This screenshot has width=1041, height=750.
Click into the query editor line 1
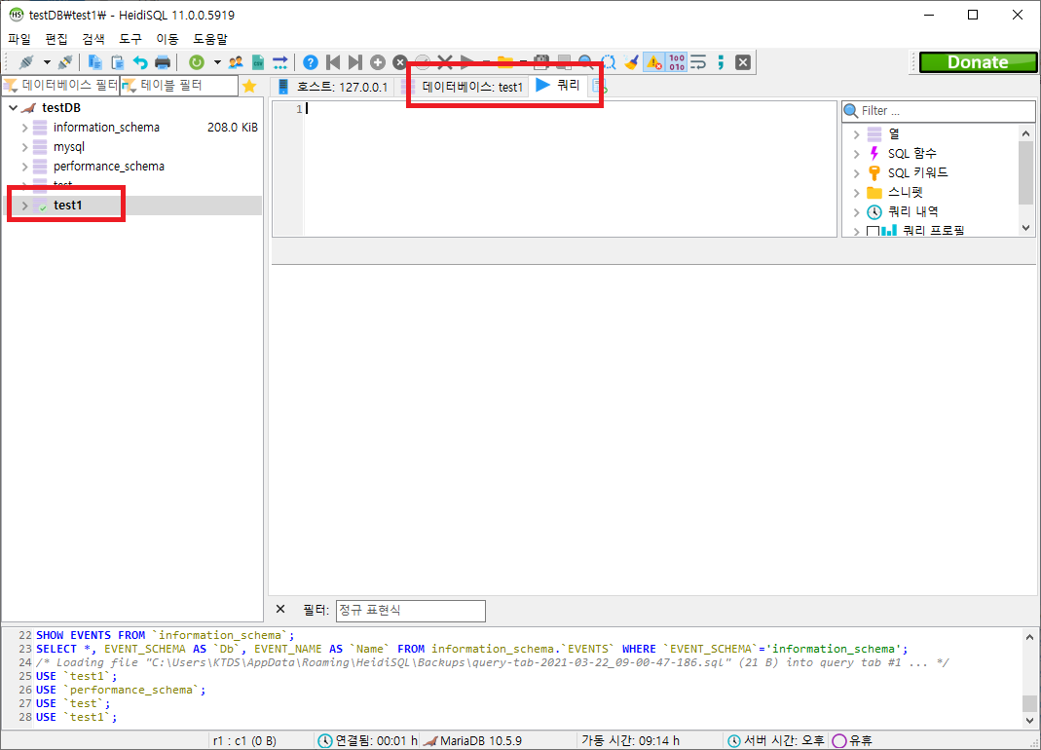point(571,109)
